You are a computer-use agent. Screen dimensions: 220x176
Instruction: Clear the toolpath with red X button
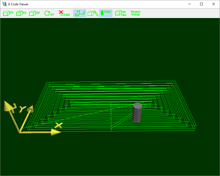64,13
